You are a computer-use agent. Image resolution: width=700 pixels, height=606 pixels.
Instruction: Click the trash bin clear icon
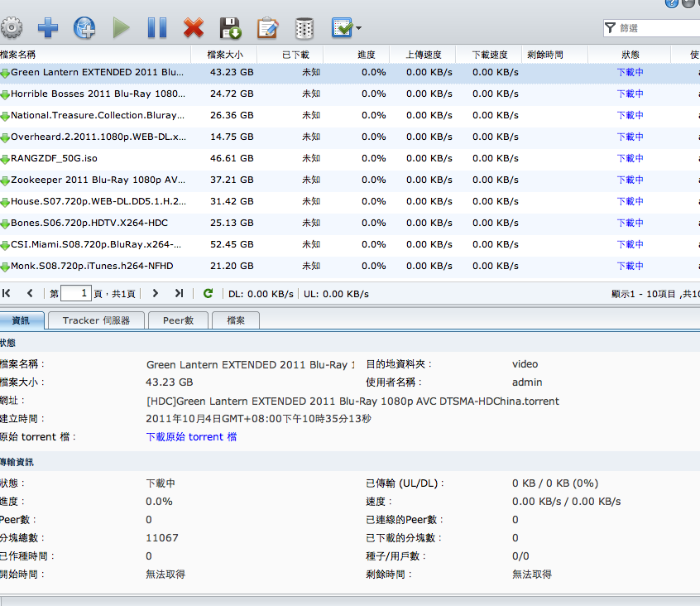304,28
